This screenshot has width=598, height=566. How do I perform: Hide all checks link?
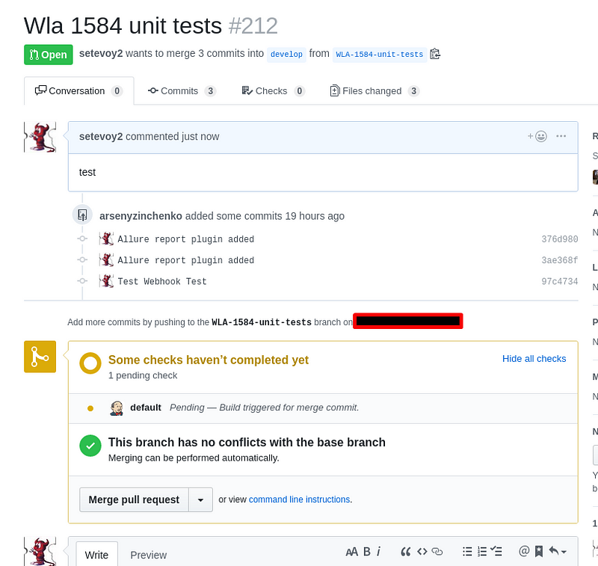(534, 359)
